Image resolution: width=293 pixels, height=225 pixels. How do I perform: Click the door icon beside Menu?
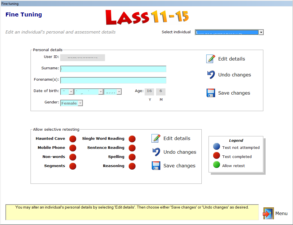pyautogui.click(x=268, y=213)
